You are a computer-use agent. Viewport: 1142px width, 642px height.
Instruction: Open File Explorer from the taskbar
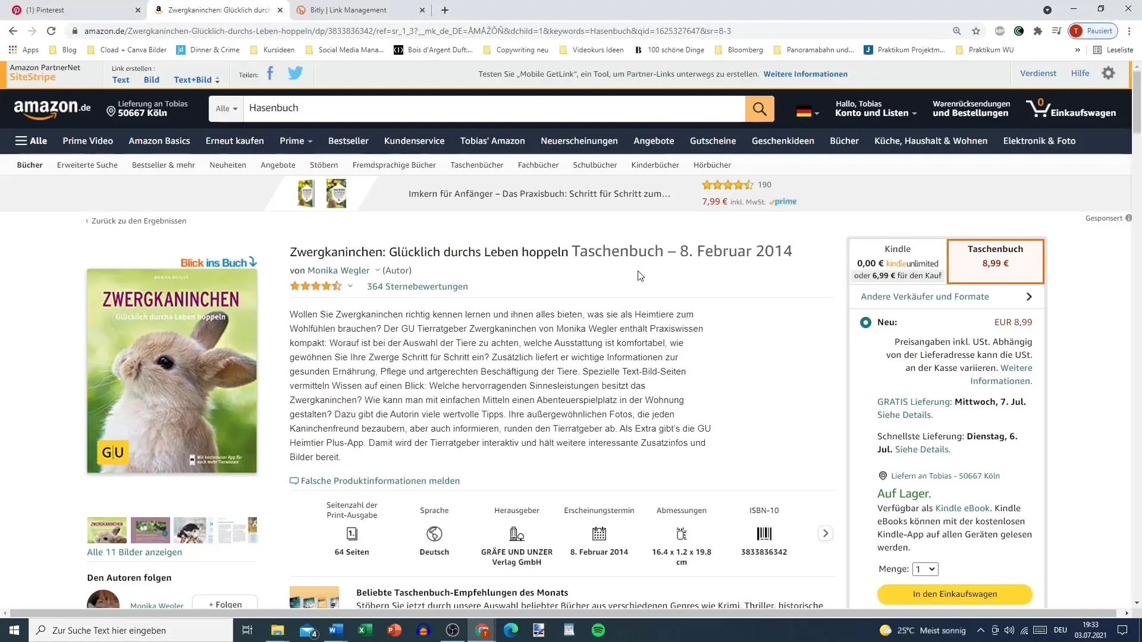[278, 630]
